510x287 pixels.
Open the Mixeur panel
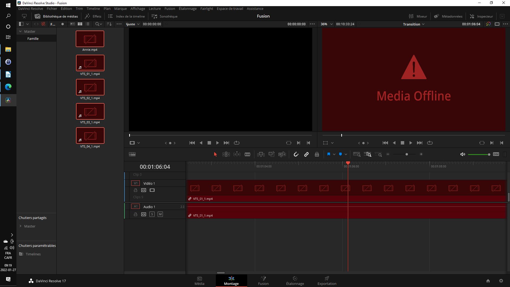pyautogui.click(x=418, y=16)
